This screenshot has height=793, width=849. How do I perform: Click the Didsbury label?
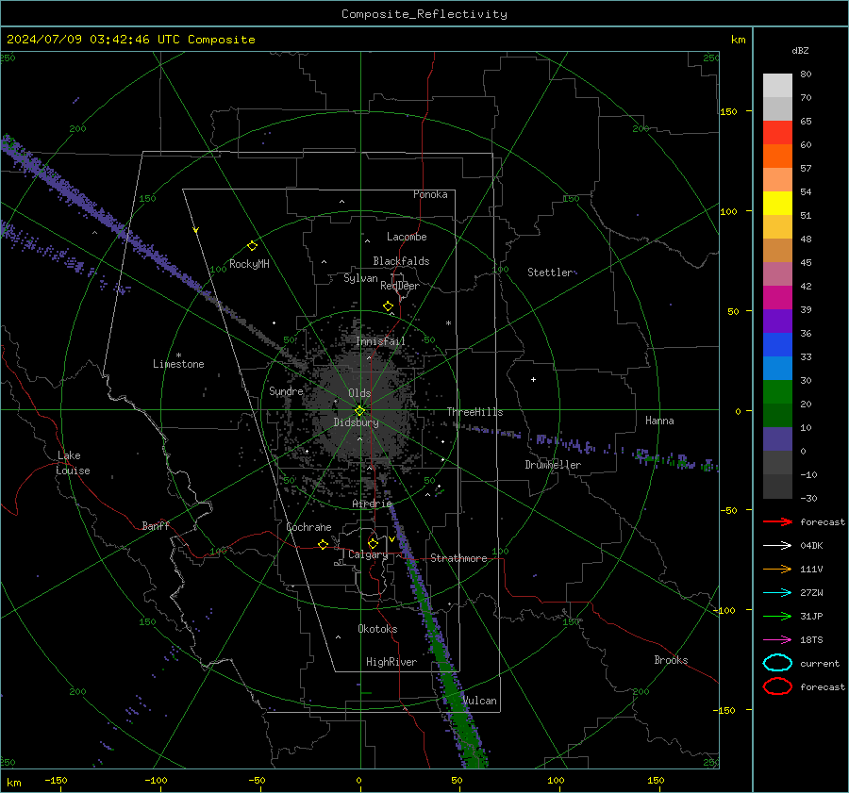point(356,422)
